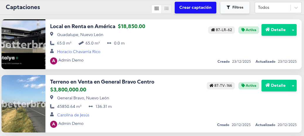Click the Carolina de Jesús link
Image resolution: width=304 pixels, height=136 pixels.
[x=73, y=115]
